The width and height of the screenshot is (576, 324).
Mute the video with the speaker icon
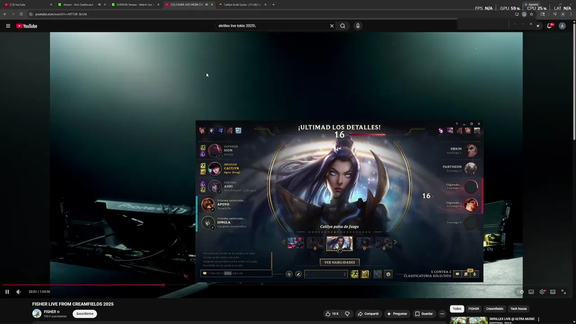pyautogui.click(x=18, y=292)
